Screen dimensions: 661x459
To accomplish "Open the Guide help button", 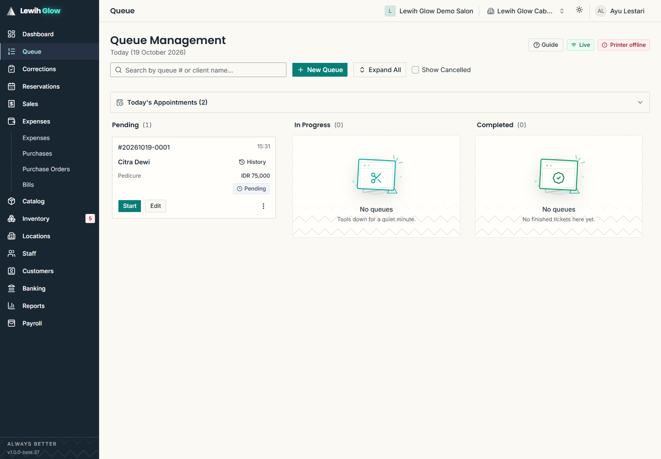I will coord(546,45).
